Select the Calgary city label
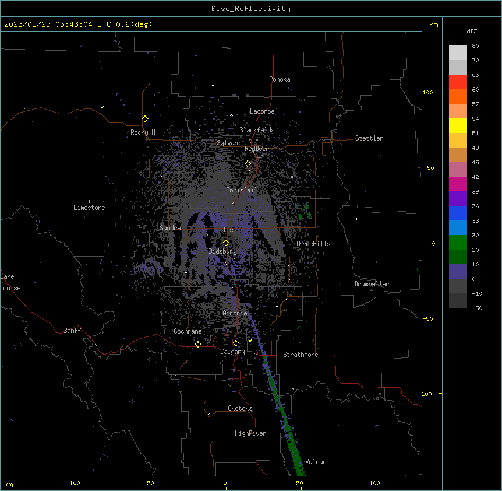The image size is (502, 491). click(233, 352)
